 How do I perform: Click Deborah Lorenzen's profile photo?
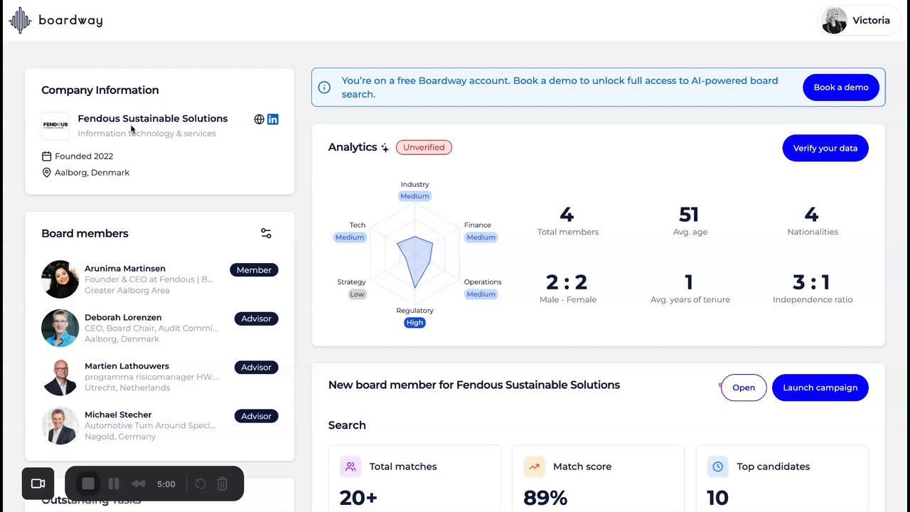60,328
